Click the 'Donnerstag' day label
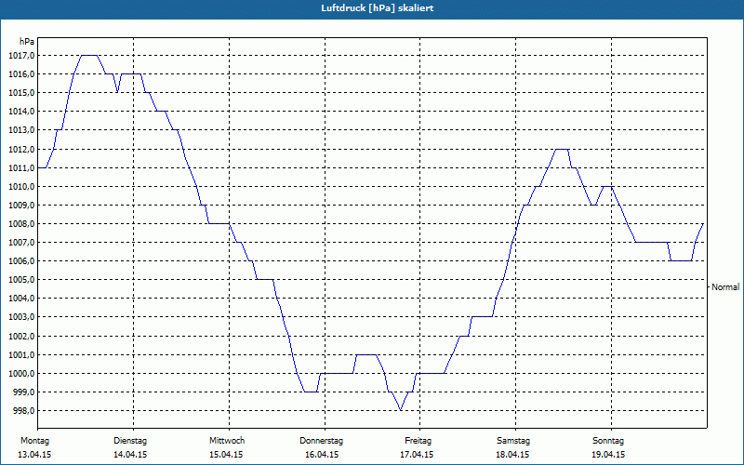744x465 pixels. (321, 441)
